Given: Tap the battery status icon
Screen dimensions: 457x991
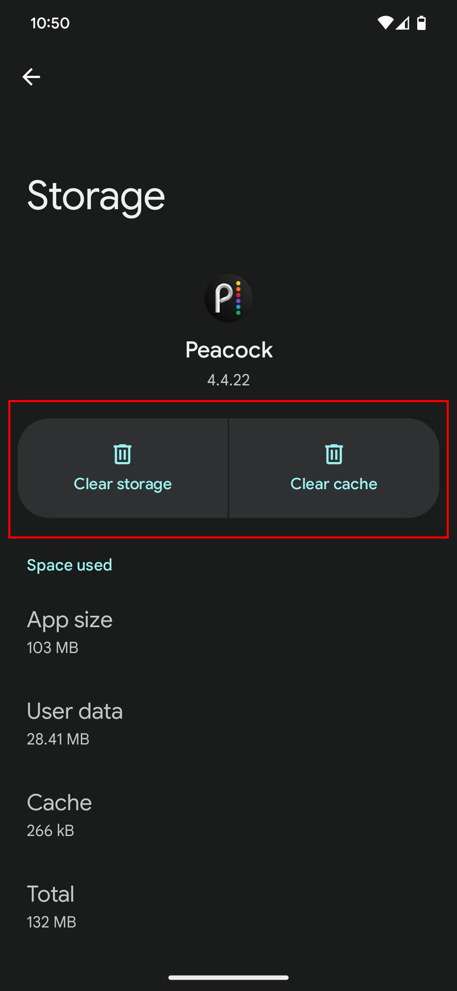Looking at the screenshot, I should pyautogui.click(x=421, y=23).
